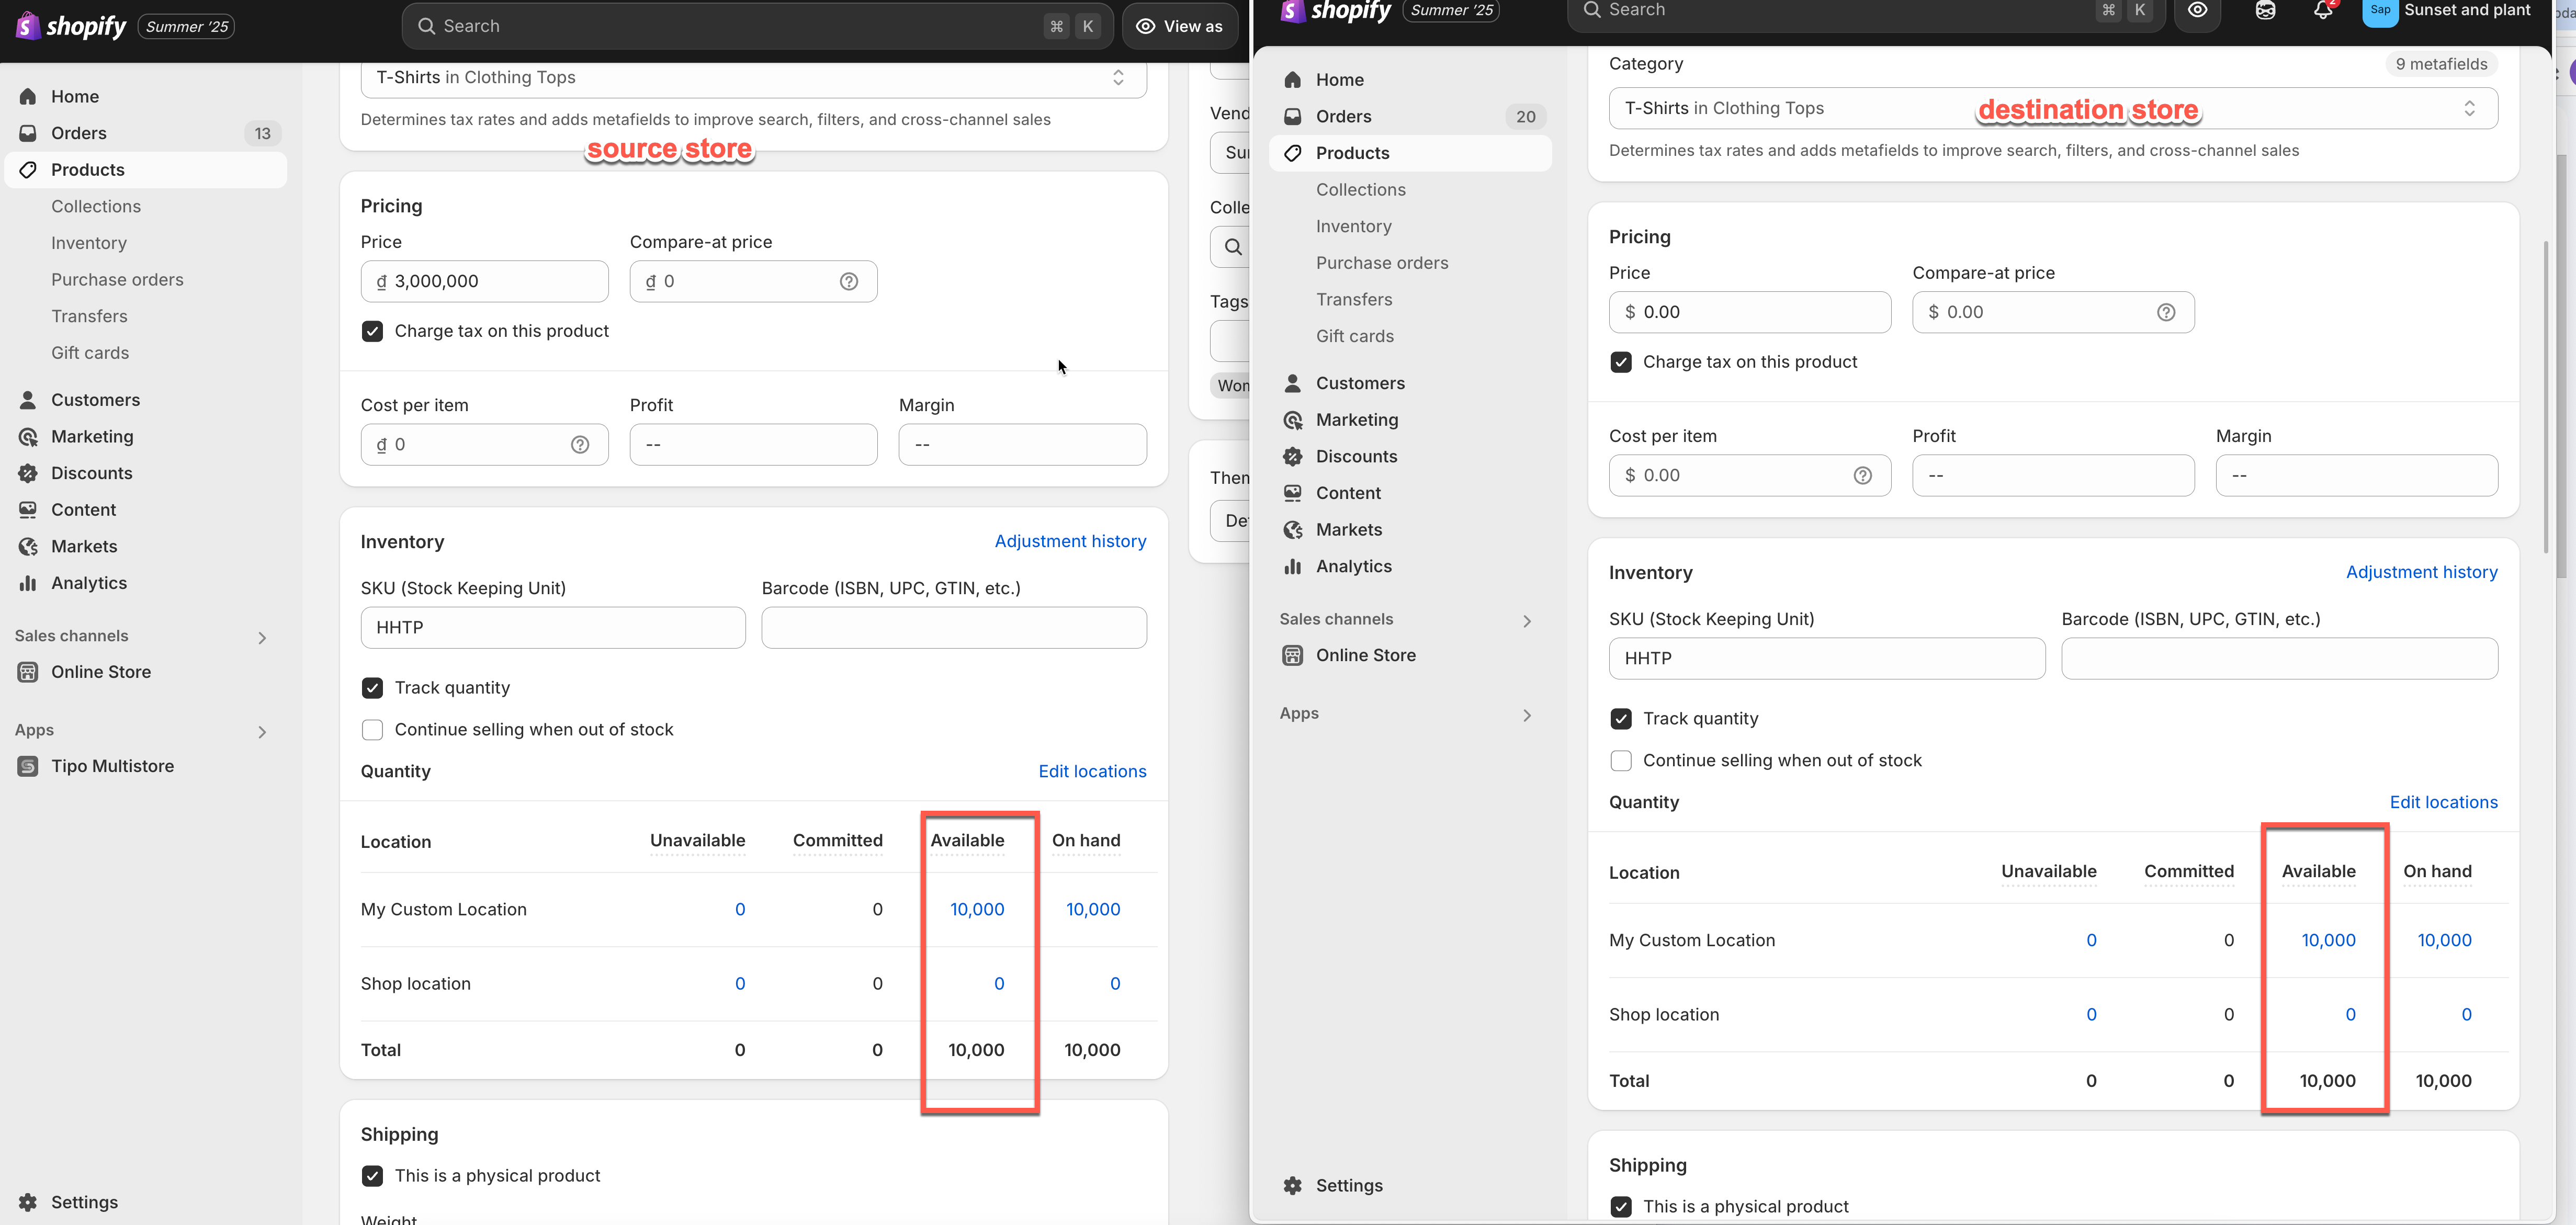Click Discounts icon in source store sidebar
2576x1225 pixels.
28,473
